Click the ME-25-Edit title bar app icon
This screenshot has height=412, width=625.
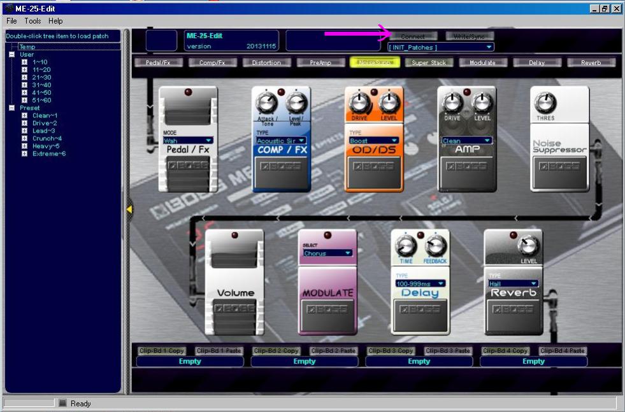coord(9,8)
